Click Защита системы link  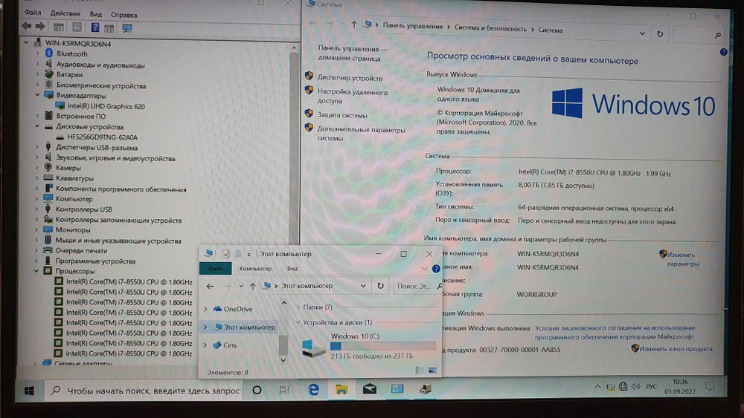click(342, 115)
